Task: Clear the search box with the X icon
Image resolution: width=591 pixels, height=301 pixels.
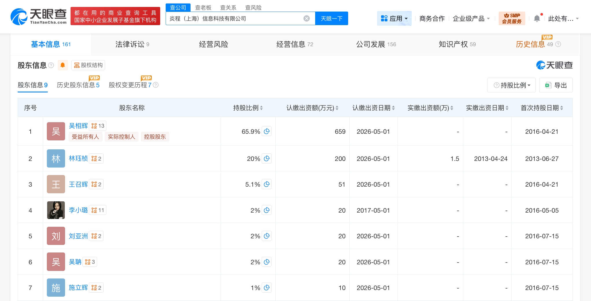Action: (x=306, y=18)
